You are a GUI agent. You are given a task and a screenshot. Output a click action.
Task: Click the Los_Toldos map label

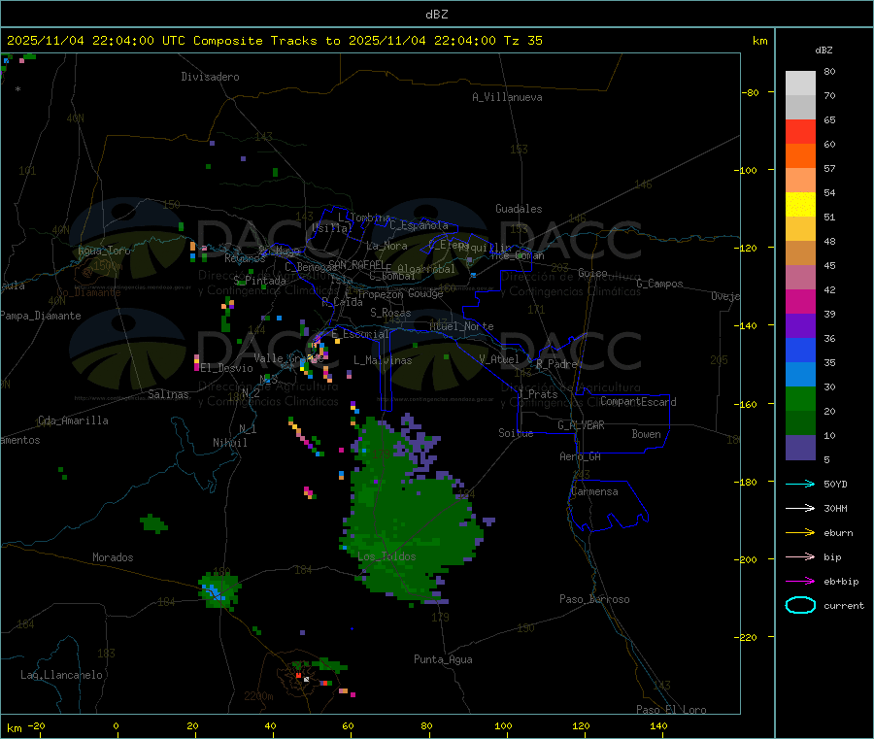tap(387, 556)
